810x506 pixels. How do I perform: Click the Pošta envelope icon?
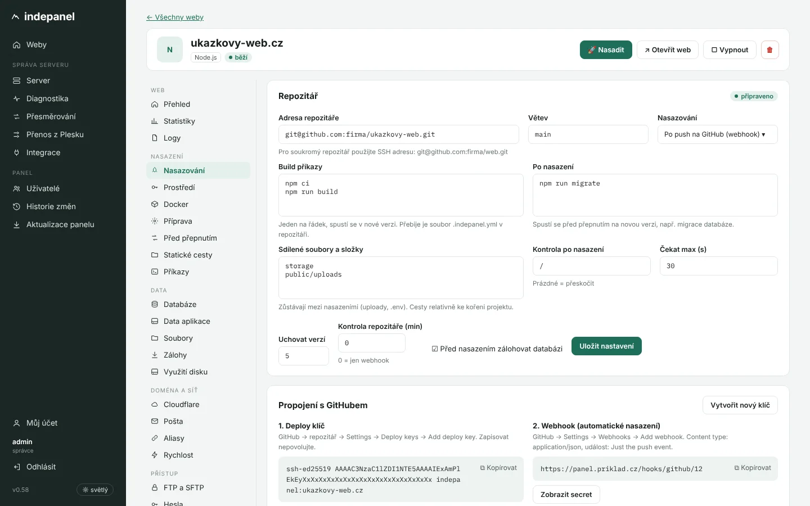pos(155,422)
